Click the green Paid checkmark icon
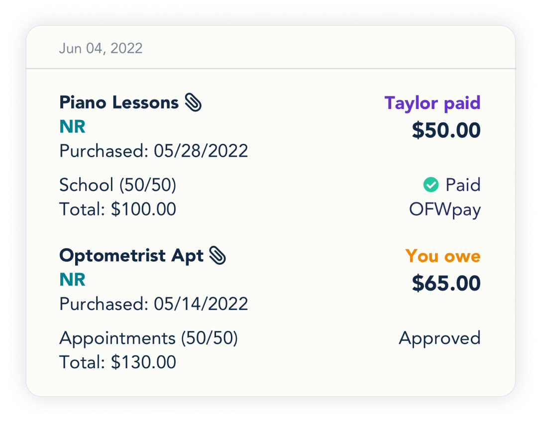 tap(431, 185)
